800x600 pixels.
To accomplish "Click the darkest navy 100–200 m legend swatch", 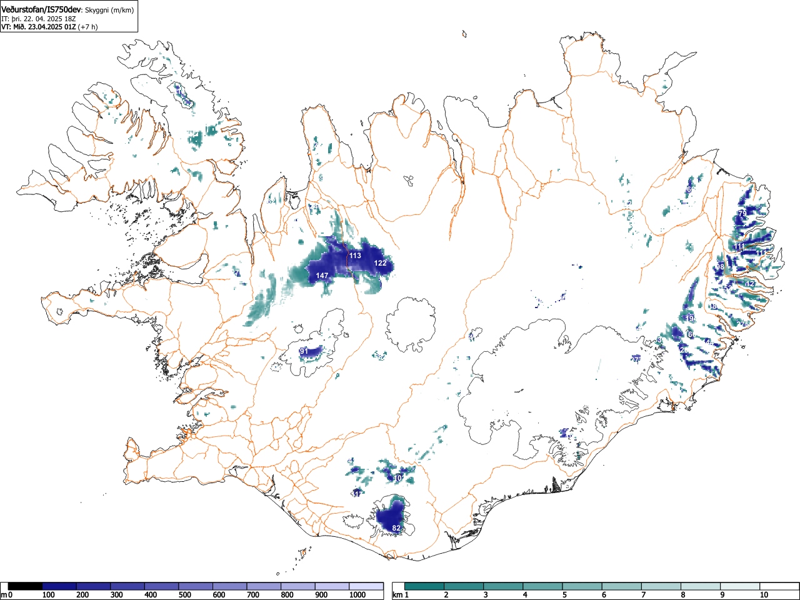I will 59,586.
